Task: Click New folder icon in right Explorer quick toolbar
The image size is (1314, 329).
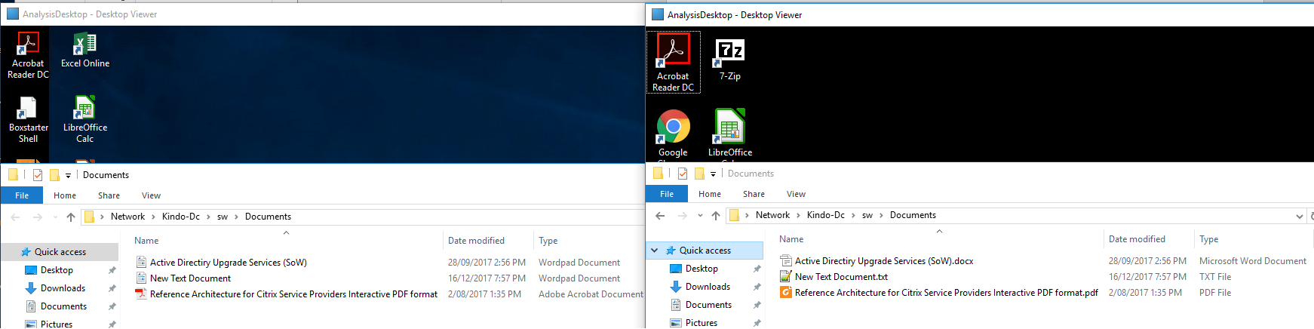Action: click(x=699, y=174)
